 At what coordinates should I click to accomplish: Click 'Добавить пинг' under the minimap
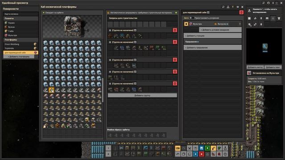coord(273,67)
